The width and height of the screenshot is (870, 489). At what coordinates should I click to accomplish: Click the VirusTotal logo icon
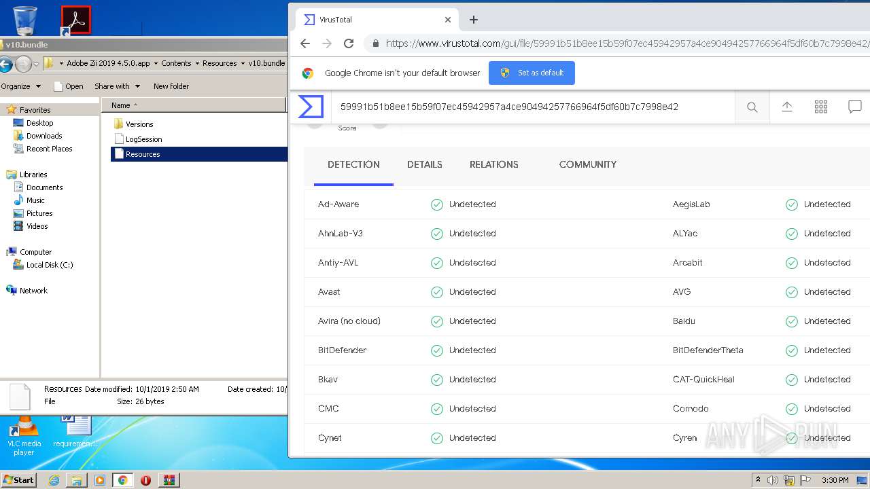pyautogui.click(x=311, y=107)
